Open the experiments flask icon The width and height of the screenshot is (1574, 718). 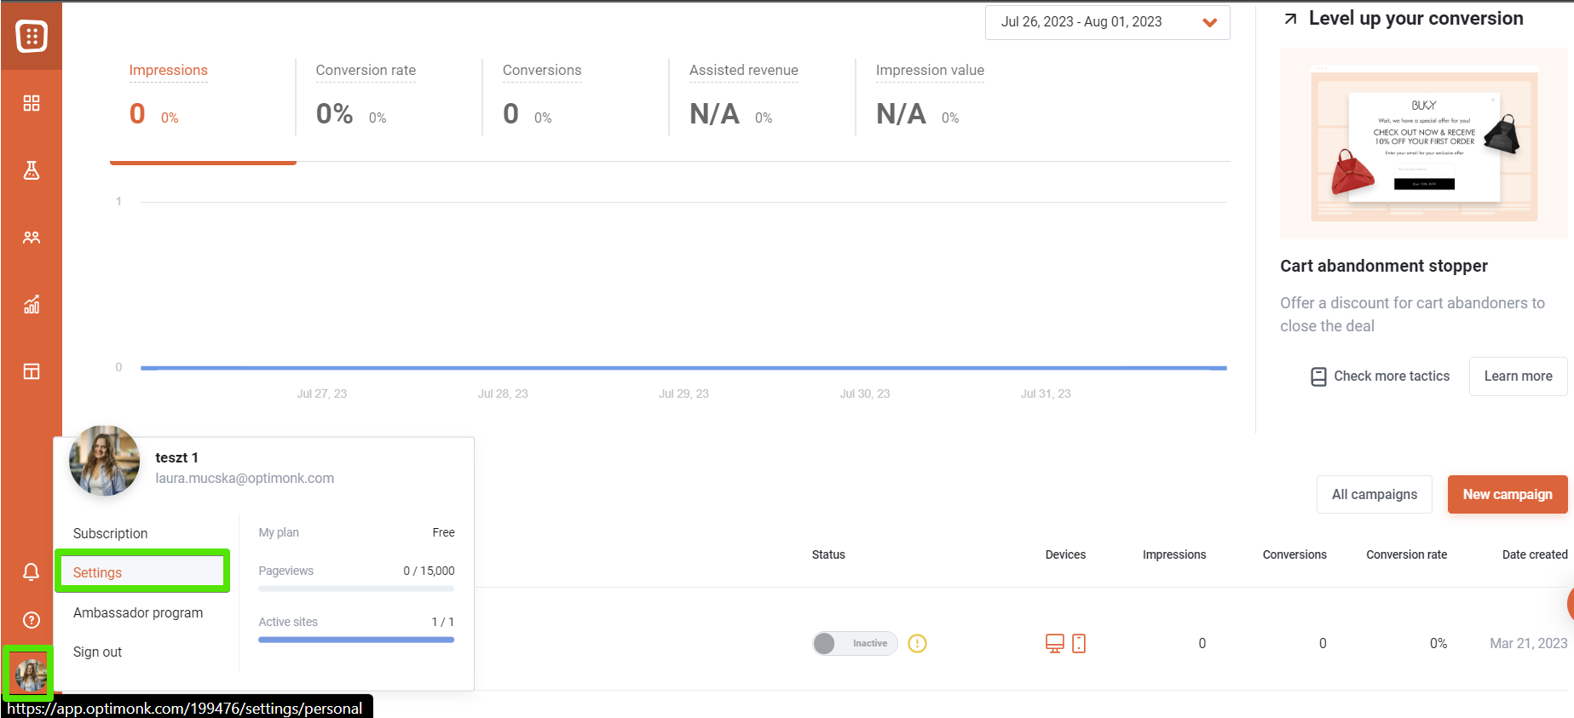coord(32,170)
